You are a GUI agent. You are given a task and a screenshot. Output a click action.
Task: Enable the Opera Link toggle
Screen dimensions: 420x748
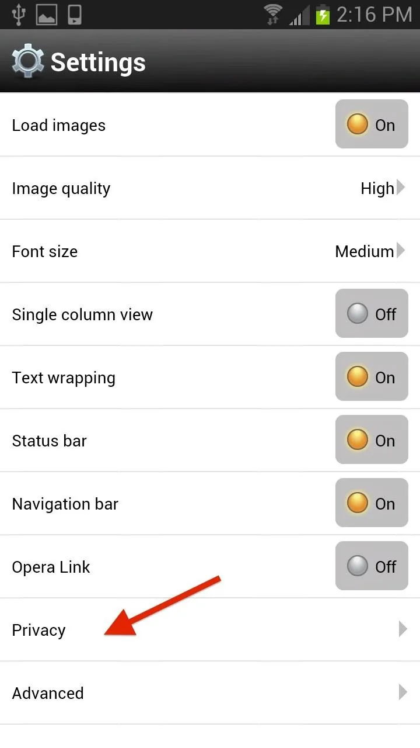coord(372,566)
